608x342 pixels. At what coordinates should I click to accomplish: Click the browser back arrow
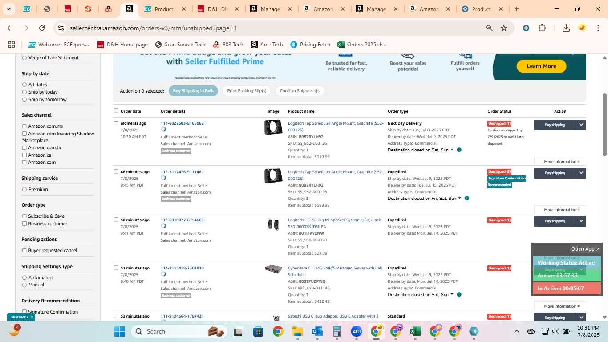point(10,28)
